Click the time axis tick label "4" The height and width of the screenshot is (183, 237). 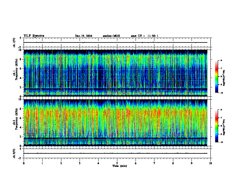[x=98, y=163]
